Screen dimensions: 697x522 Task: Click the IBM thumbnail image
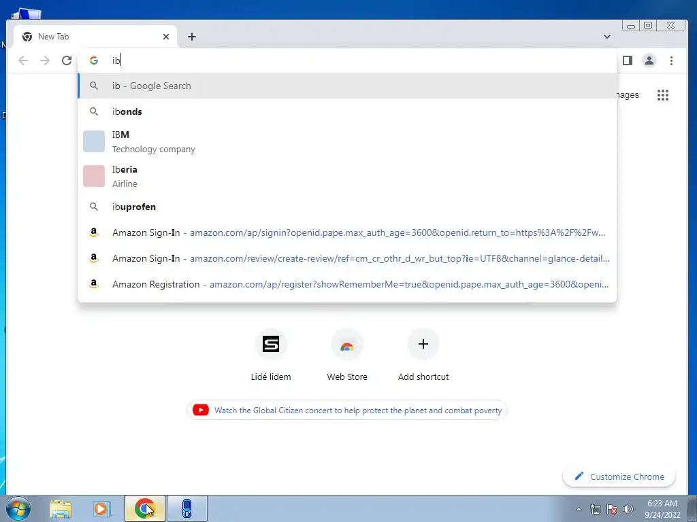tap(94, 141)
